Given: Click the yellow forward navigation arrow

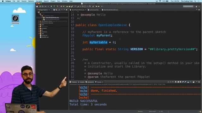Looking at the screenshot, I should click(99, 6).
